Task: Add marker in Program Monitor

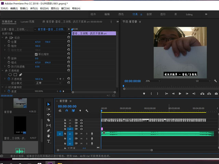Action: click(x=144, y=93)
